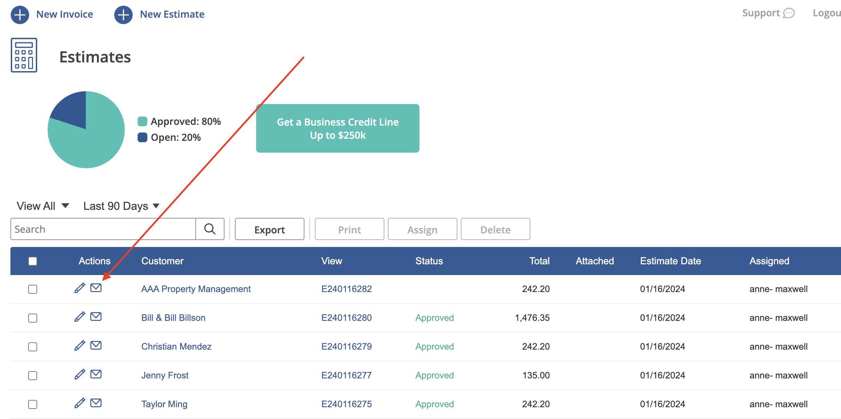Click the Export button
This screenshot has height=419, width=841.
pyautogui.click(x=270, y=229)
